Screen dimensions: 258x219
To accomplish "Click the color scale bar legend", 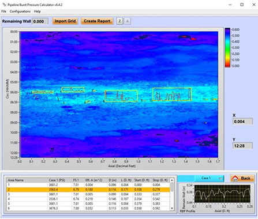I will (x=227, y=48).
